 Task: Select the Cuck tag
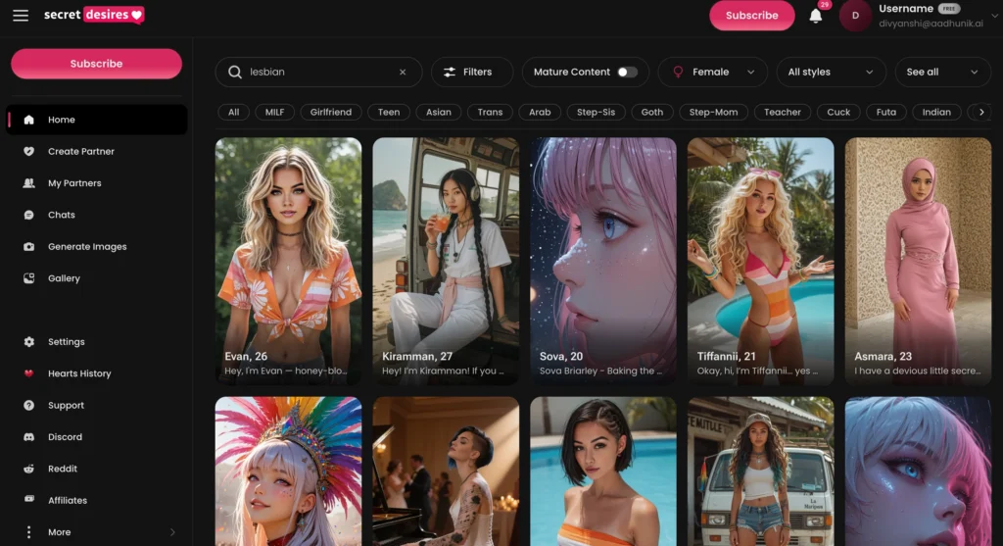tap(838, 112)
